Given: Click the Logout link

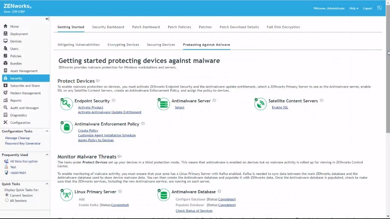Looking at the screenshot, I should (367, 8).
